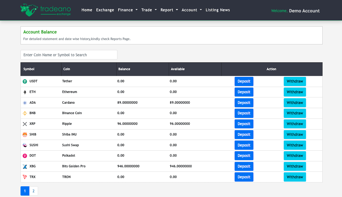This screenshot has height=197, width=342.
Task: Click the SHIB Shiba INU icon
Action: (25, 134)
